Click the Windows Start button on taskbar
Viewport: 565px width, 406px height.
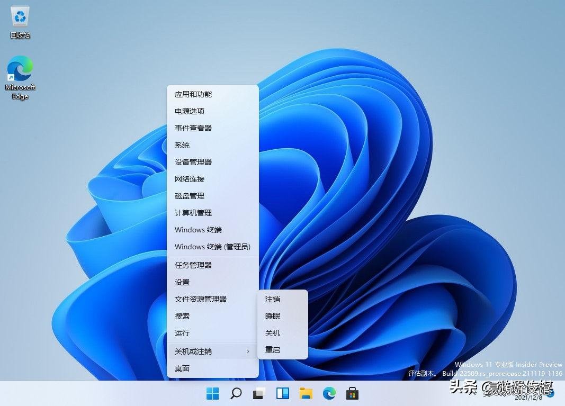212,393
